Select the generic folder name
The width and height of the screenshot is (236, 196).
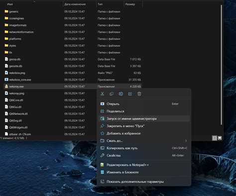(x=14, y=11)
